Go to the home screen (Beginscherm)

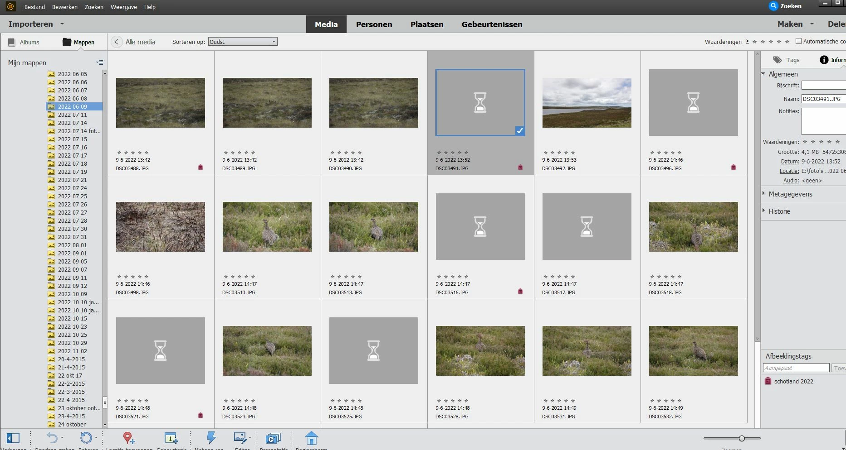click(311, 438)
